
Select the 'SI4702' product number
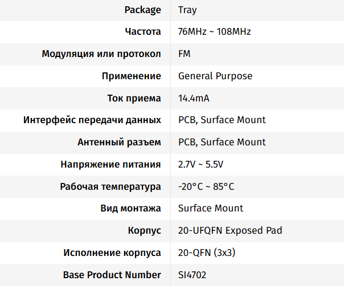pos(193,275)
